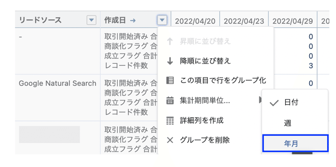Click the 2022/04/29 column header
The height and width of the screenshot is (167, 336).
coord(293,21)
